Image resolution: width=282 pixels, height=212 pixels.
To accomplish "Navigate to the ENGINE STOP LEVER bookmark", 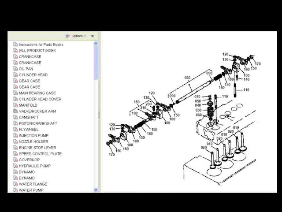I will [x=37, y=148].
